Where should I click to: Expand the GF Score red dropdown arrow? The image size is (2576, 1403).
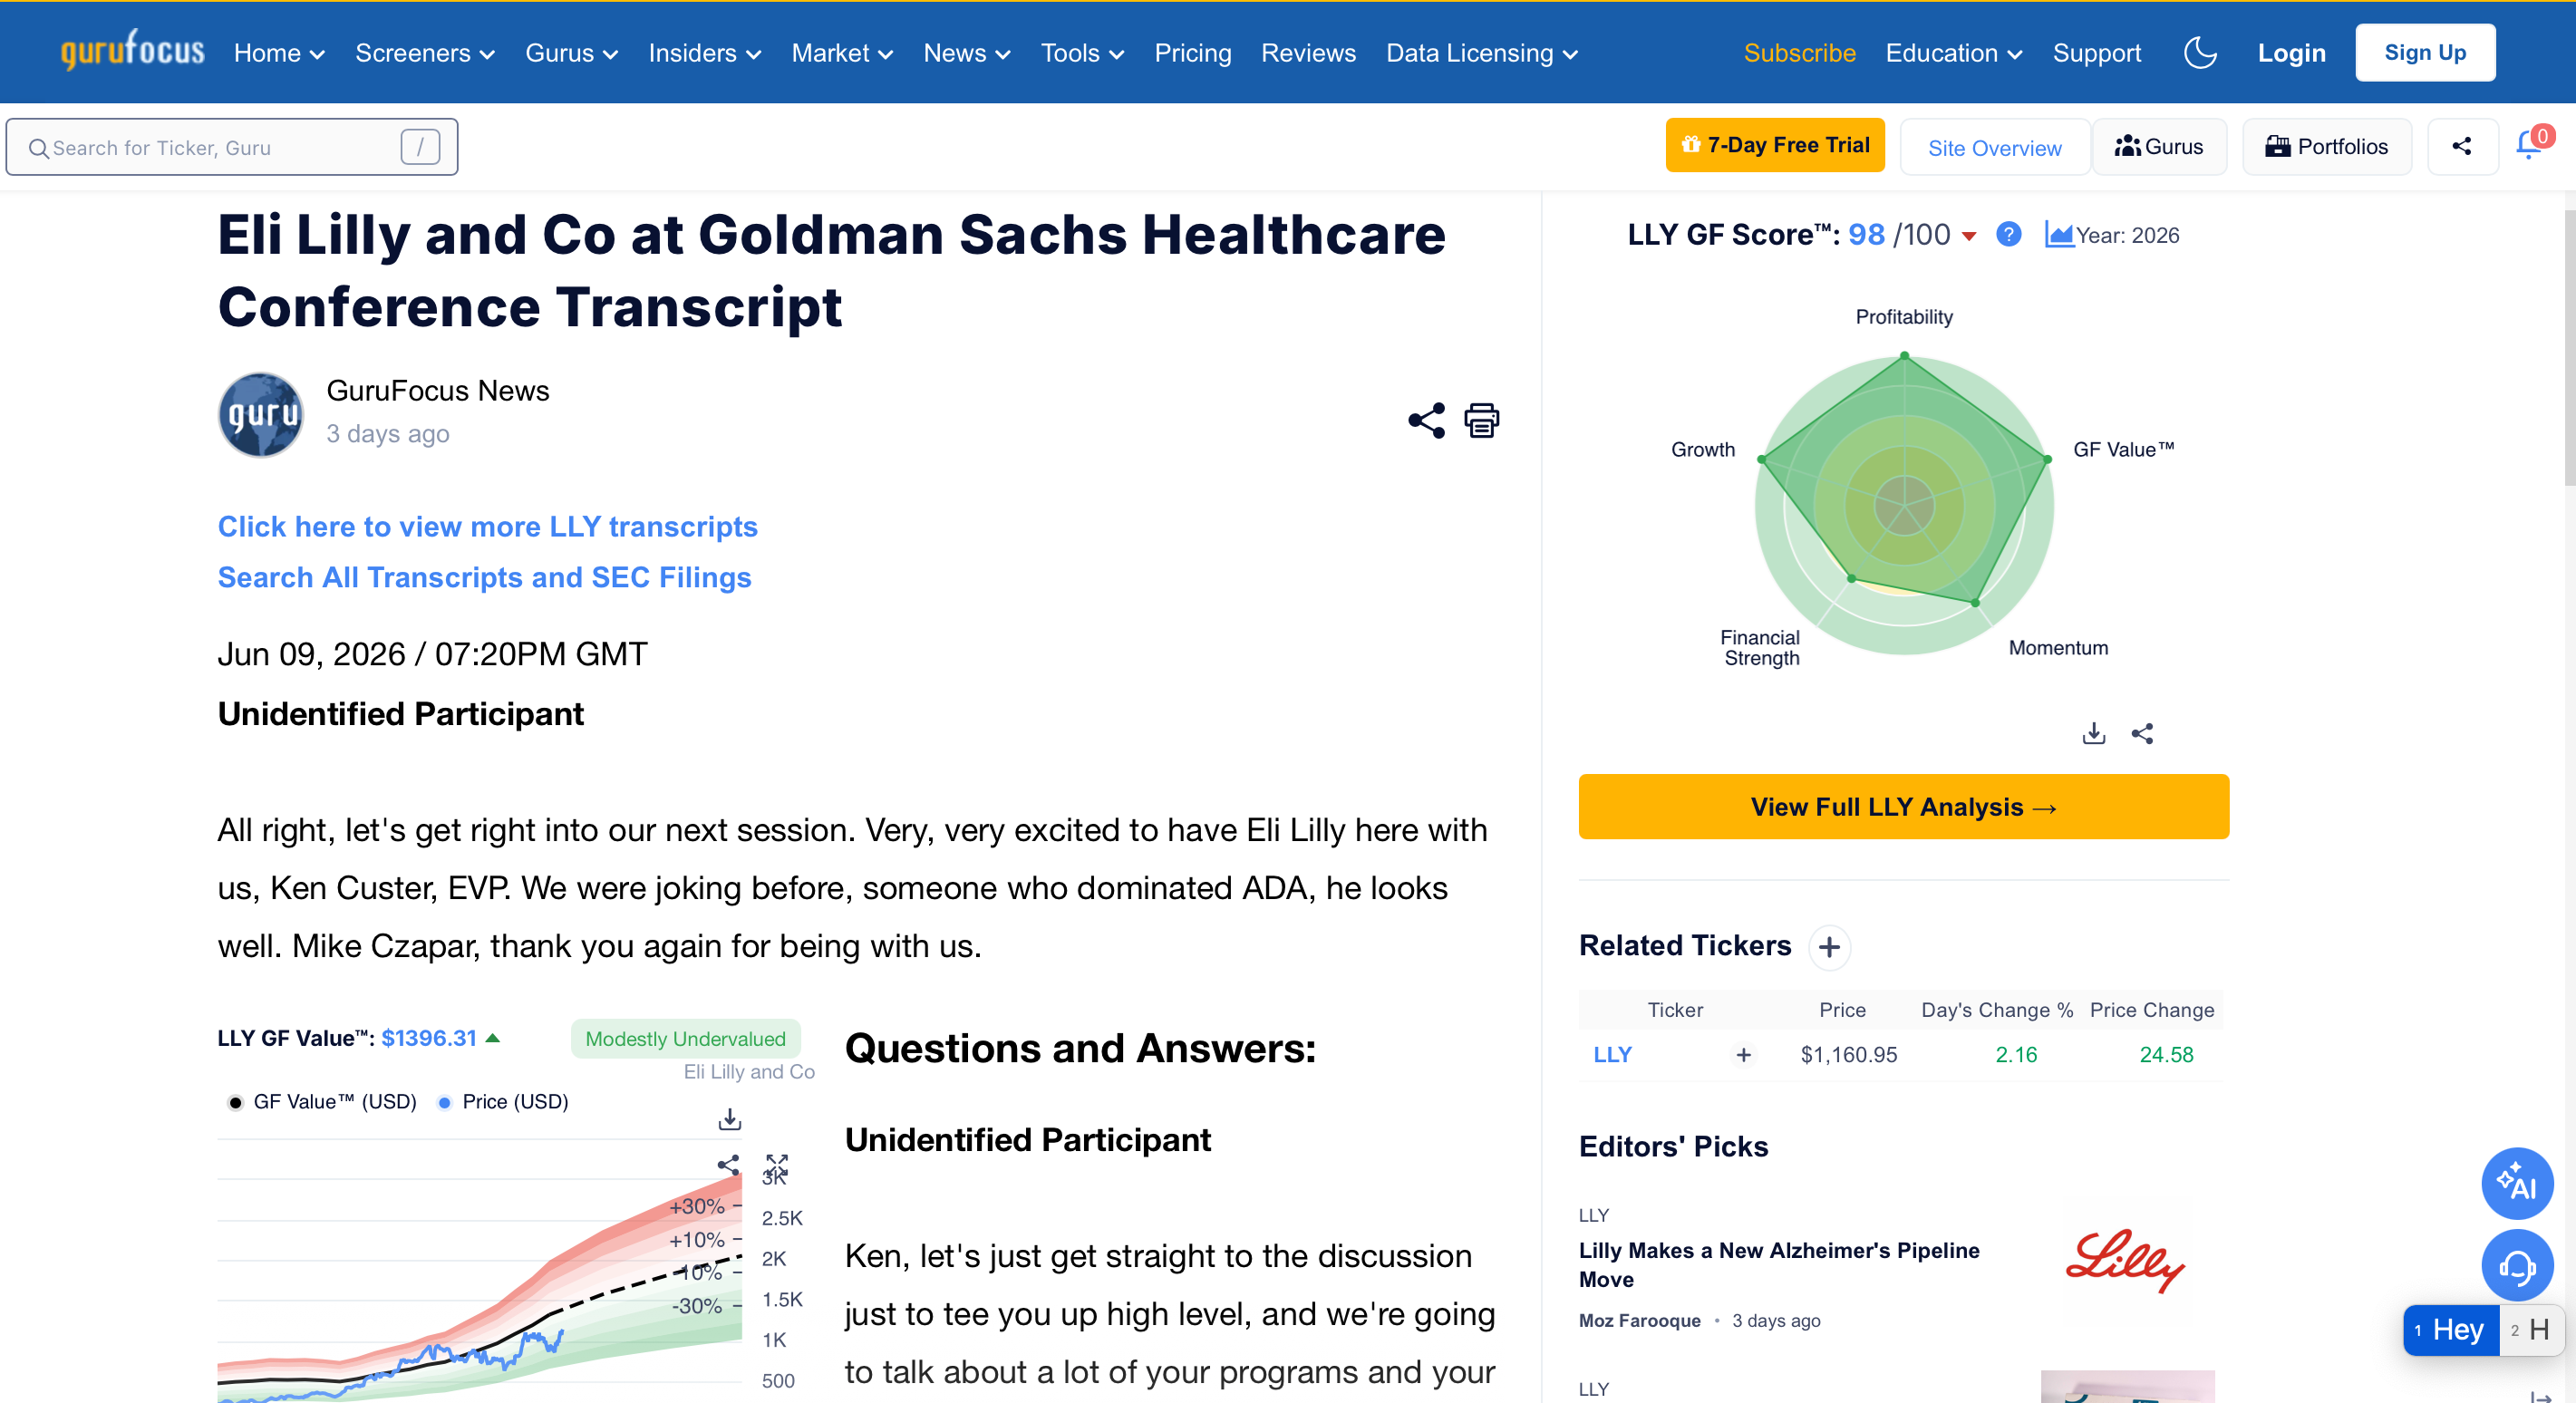point(1968,237)
